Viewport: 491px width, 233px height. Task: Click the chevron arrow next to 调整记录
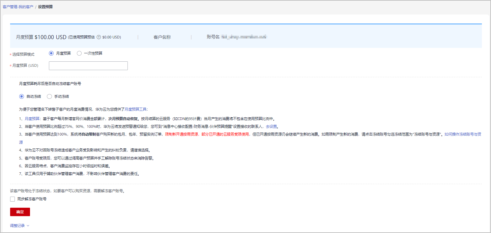28,226
